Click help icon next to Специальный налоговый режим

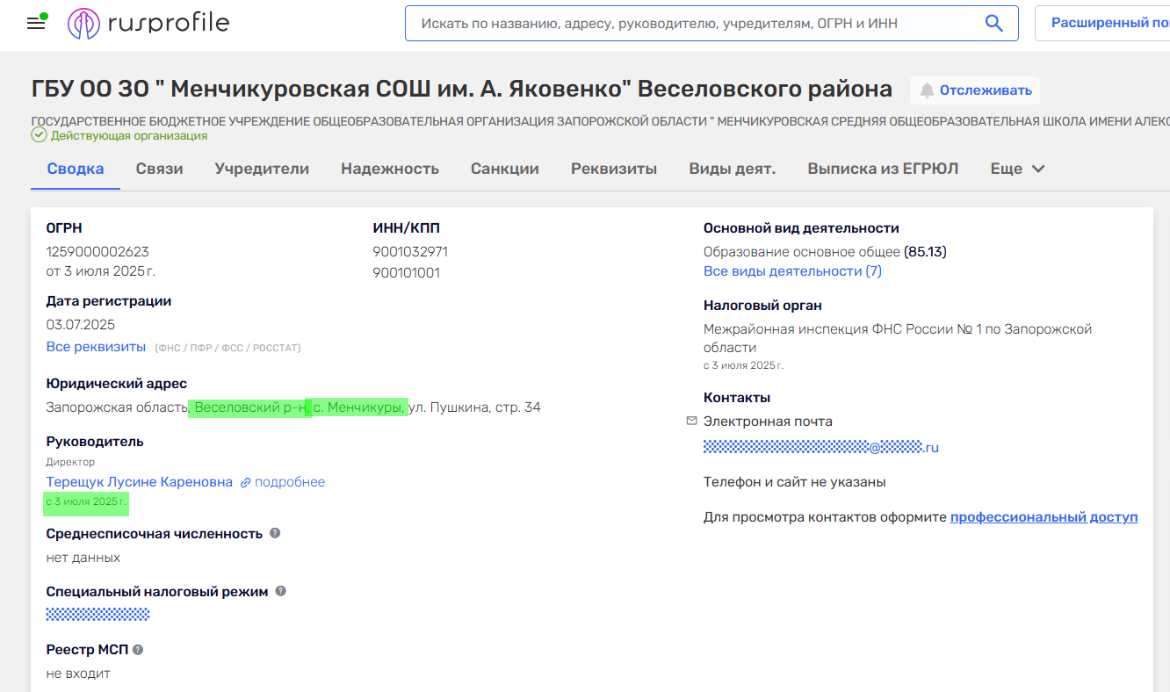[280, 591]
